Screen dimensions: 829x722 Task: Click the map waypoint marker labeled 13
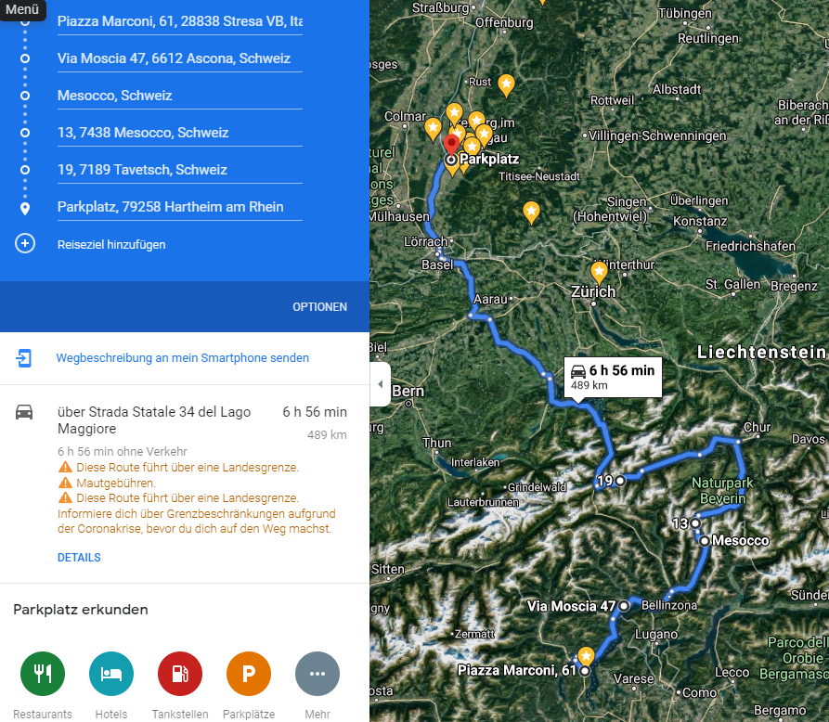(695, 523)
